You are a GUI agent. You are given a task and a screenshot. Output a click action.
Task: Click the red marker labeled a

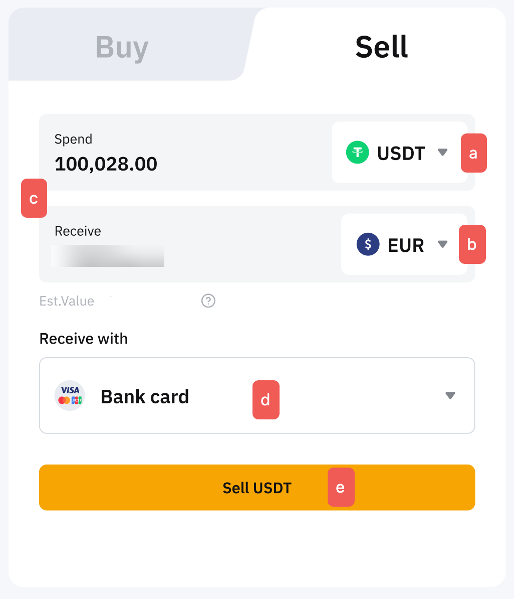(x=473, y=153)
